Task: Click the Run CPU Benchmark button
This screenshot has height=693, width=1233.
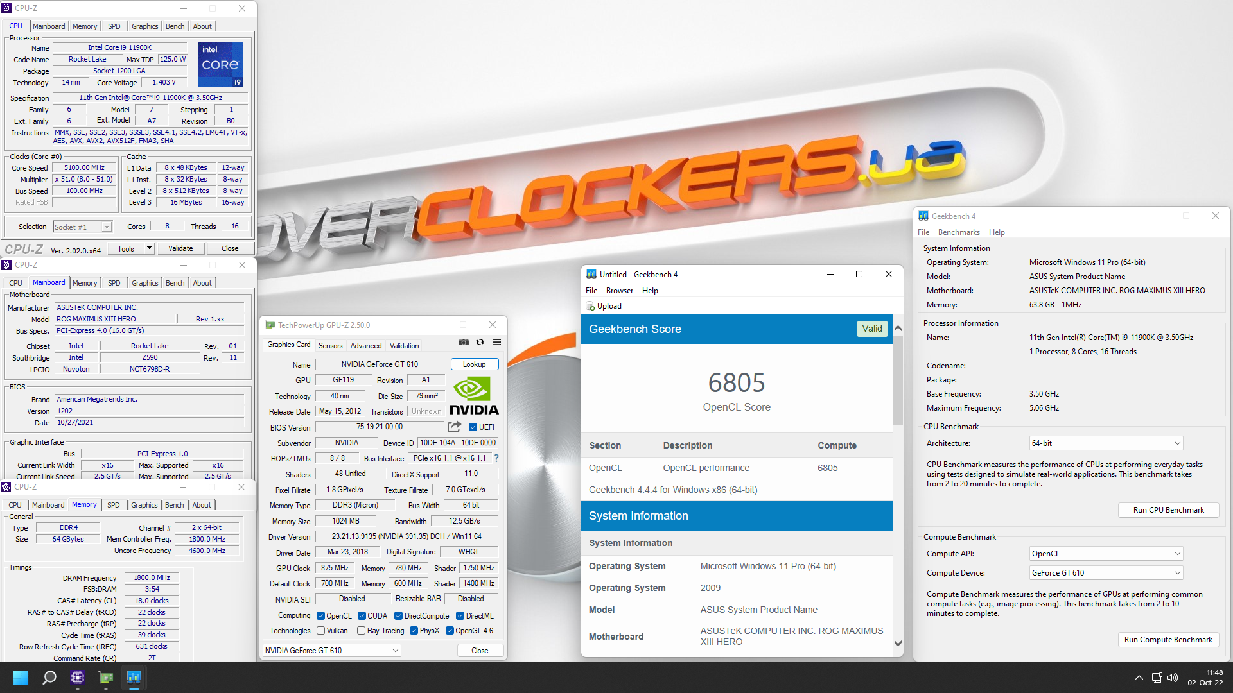Action: coord(1168,510)
